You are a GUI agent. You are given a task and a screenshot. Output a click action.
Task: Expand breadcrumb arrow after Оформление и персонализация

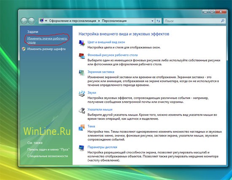pyautogui.click(x=99, y=21)
